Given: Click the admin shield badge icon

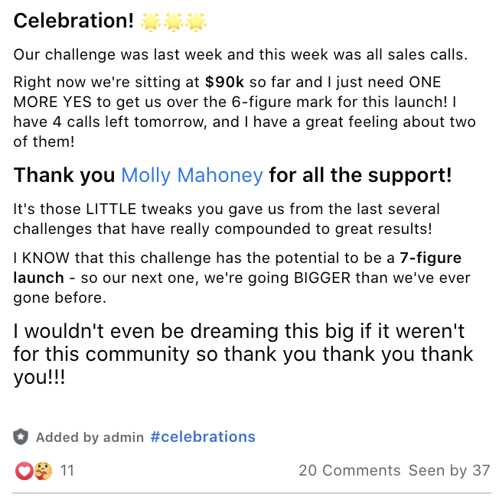Looking at the screenshot, I should coord(21,437).
